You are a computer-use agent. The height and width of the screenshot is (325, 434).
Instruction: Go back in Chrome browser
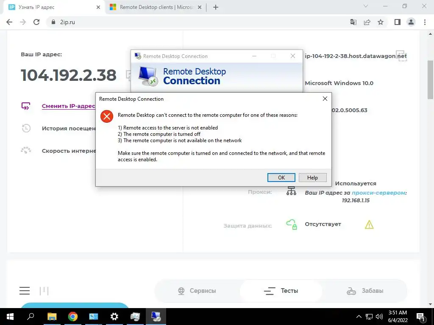(9, 22)
